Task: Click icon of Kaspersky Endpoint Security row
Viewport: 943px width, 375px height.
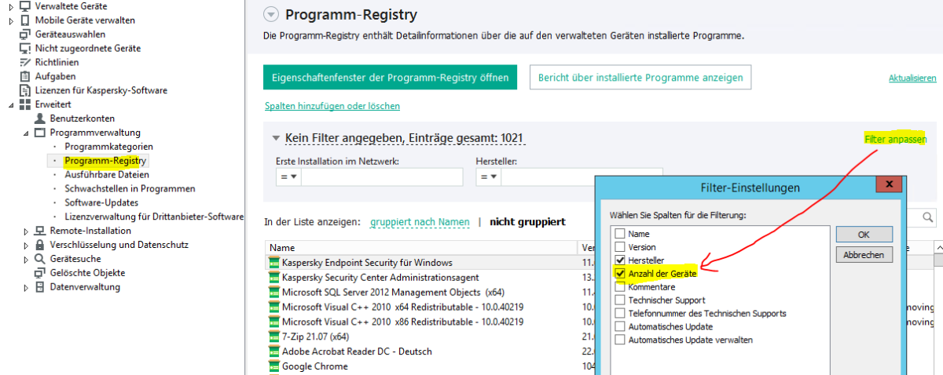Action: point(274,262)
